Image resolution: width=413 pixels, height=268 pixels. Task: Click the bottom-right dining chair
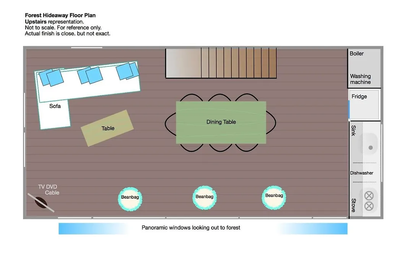247,148
